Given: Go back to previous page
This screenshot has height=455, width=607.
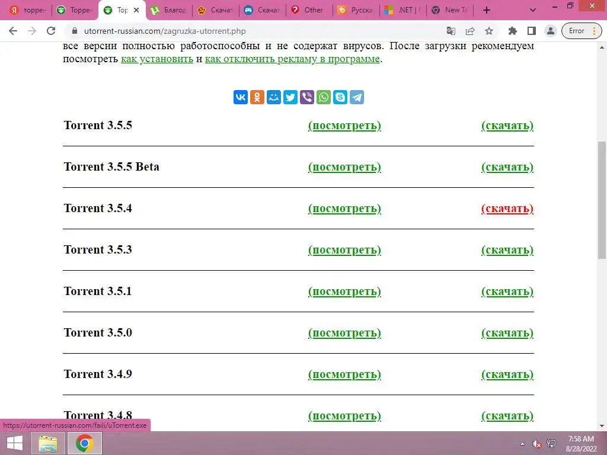Looking at the screenshot, I should [x=13, y=31].
